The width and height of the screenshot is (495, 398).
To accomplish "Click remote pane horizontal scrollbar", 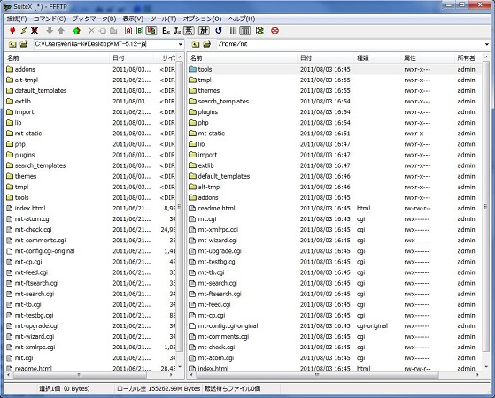I will [x=317, y=375].
